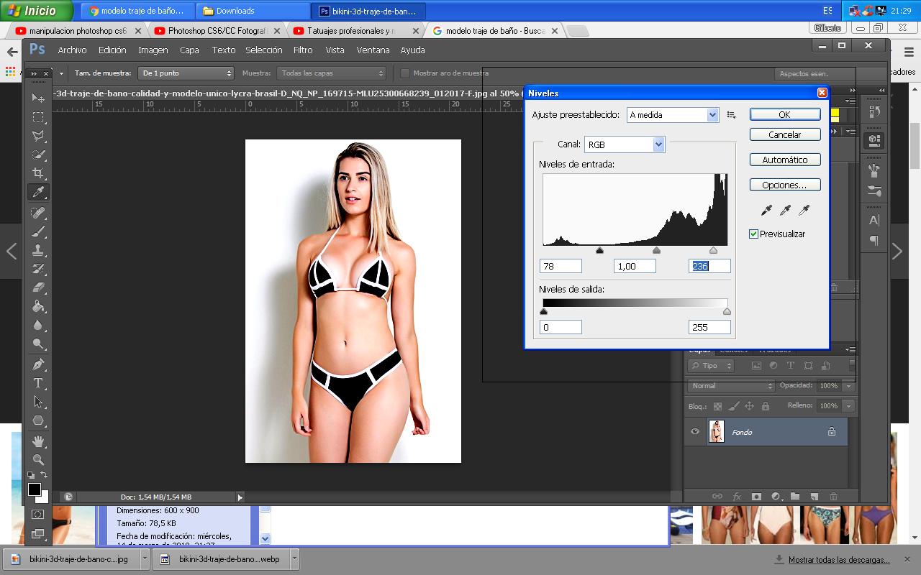
Task: Select the Polygon shape tool
Action: pyautogui.click(x=38, y=420)
